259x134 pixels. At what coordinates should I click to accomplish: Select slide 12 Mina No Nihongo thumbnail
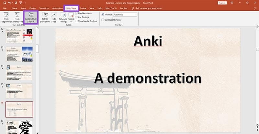(x=19, y=36)
